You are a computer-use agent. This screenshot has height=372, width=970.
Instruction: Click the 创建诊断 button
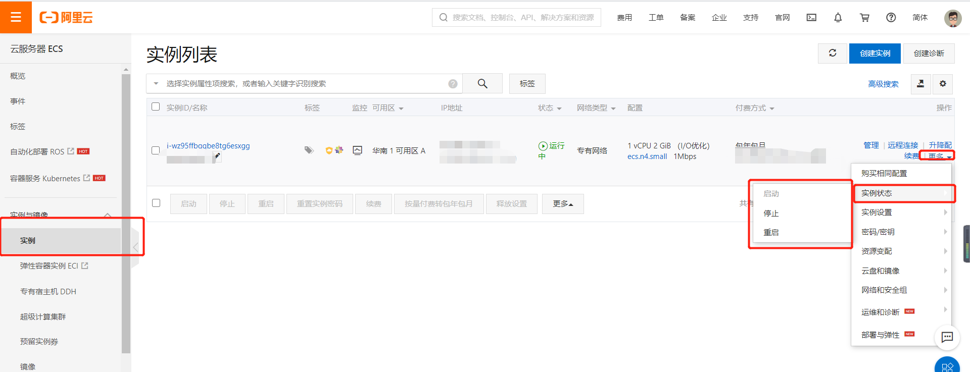(929, 53)
